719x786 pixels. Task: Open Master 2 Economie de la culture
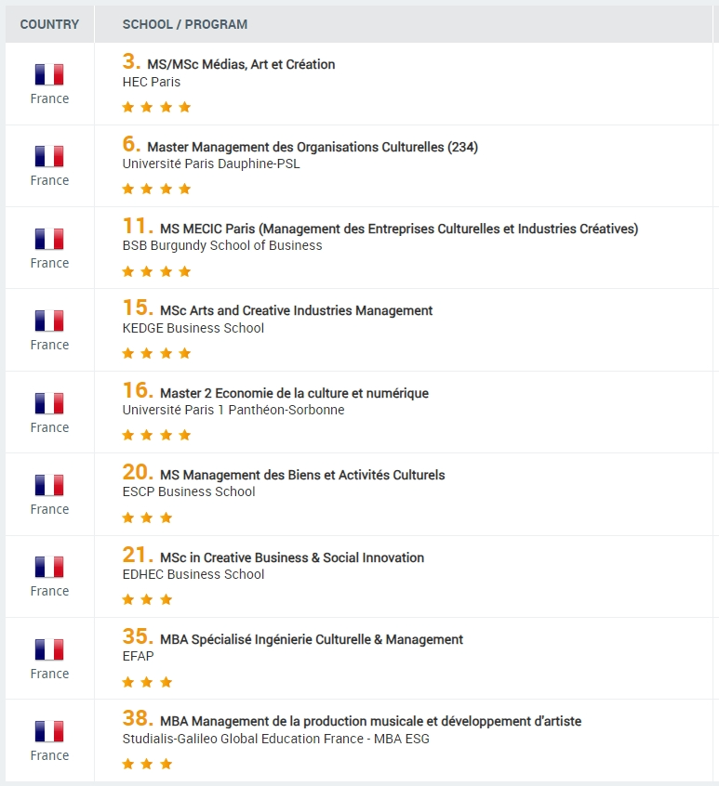pos(294,393)
